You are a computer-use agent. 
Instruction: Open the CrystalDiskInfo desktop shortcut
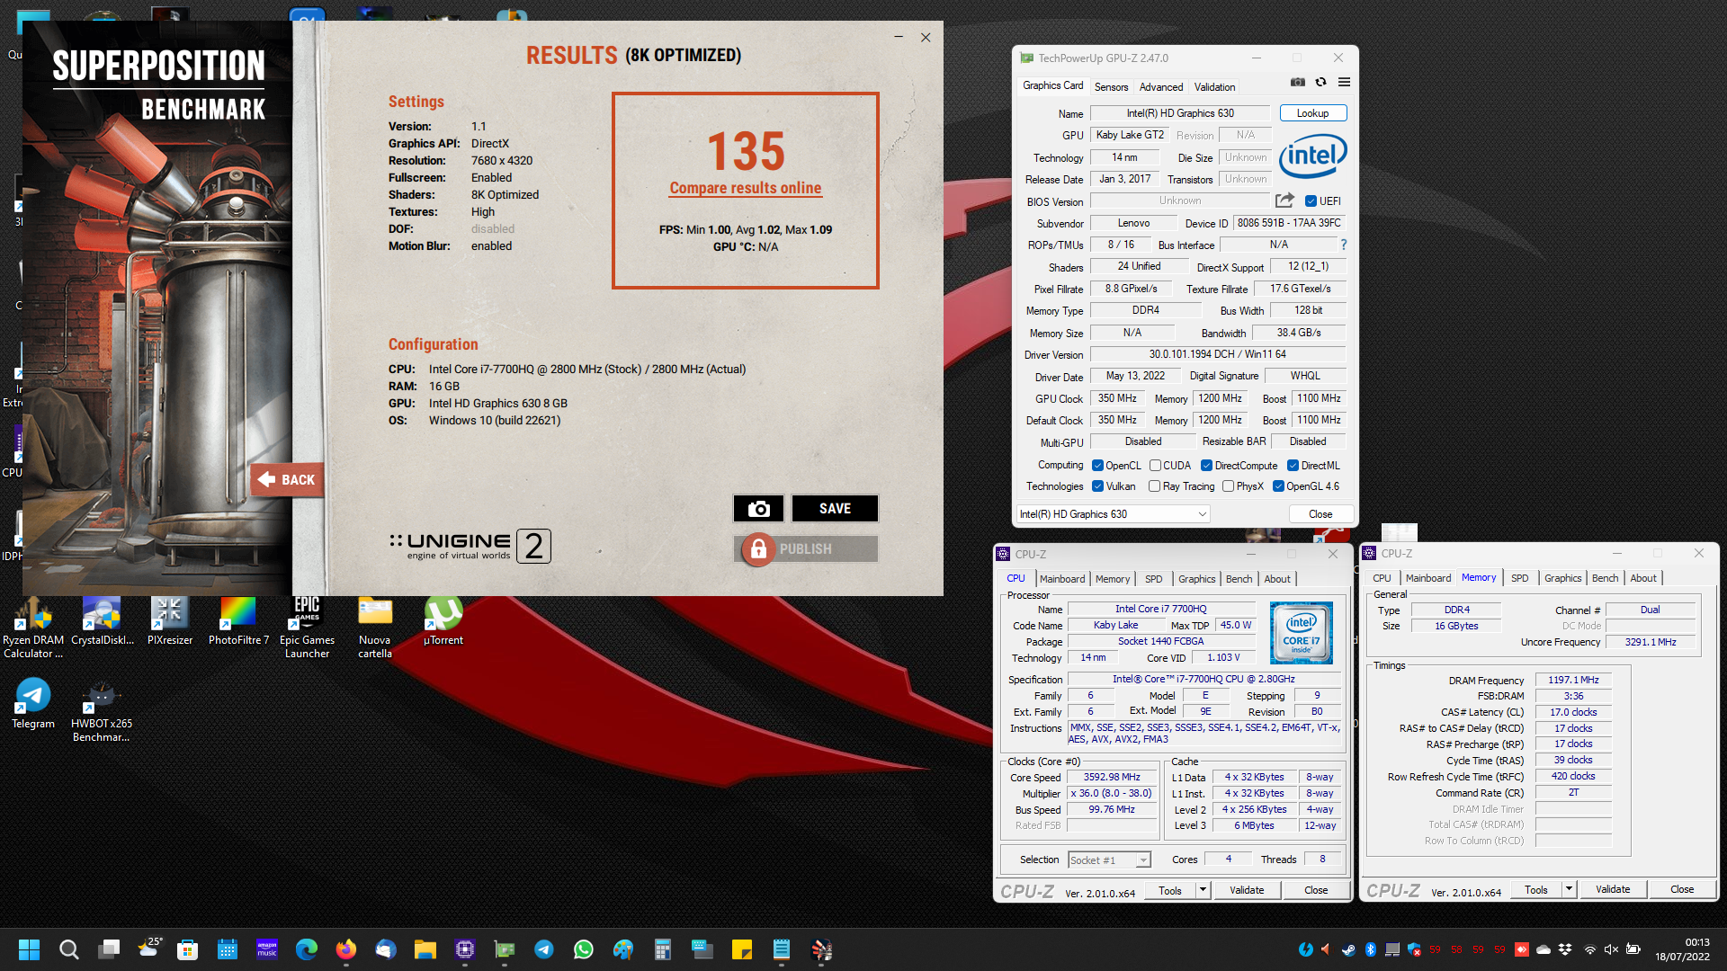(102, 621)
